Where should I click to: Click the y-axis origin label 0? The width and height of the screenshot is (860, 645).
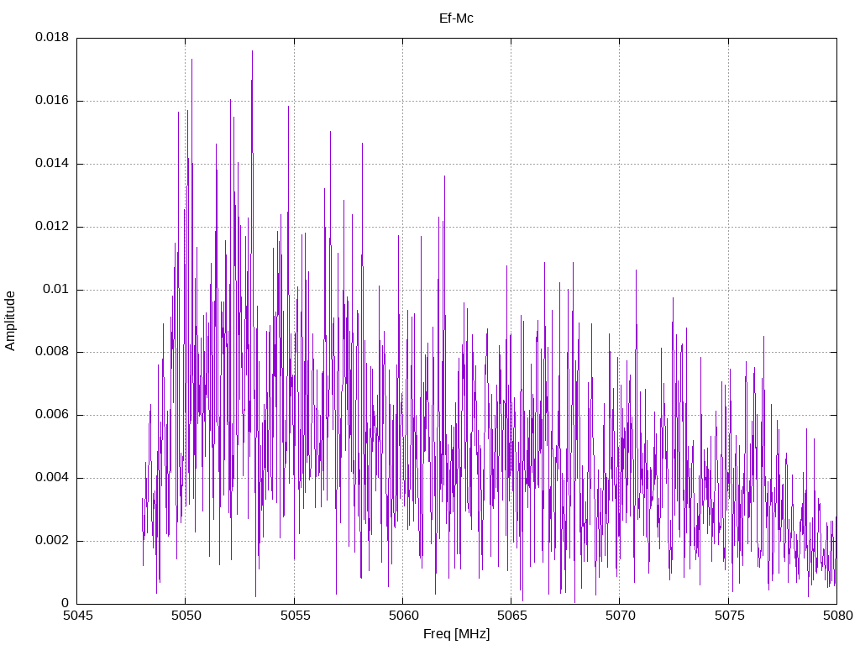point(66,603)
